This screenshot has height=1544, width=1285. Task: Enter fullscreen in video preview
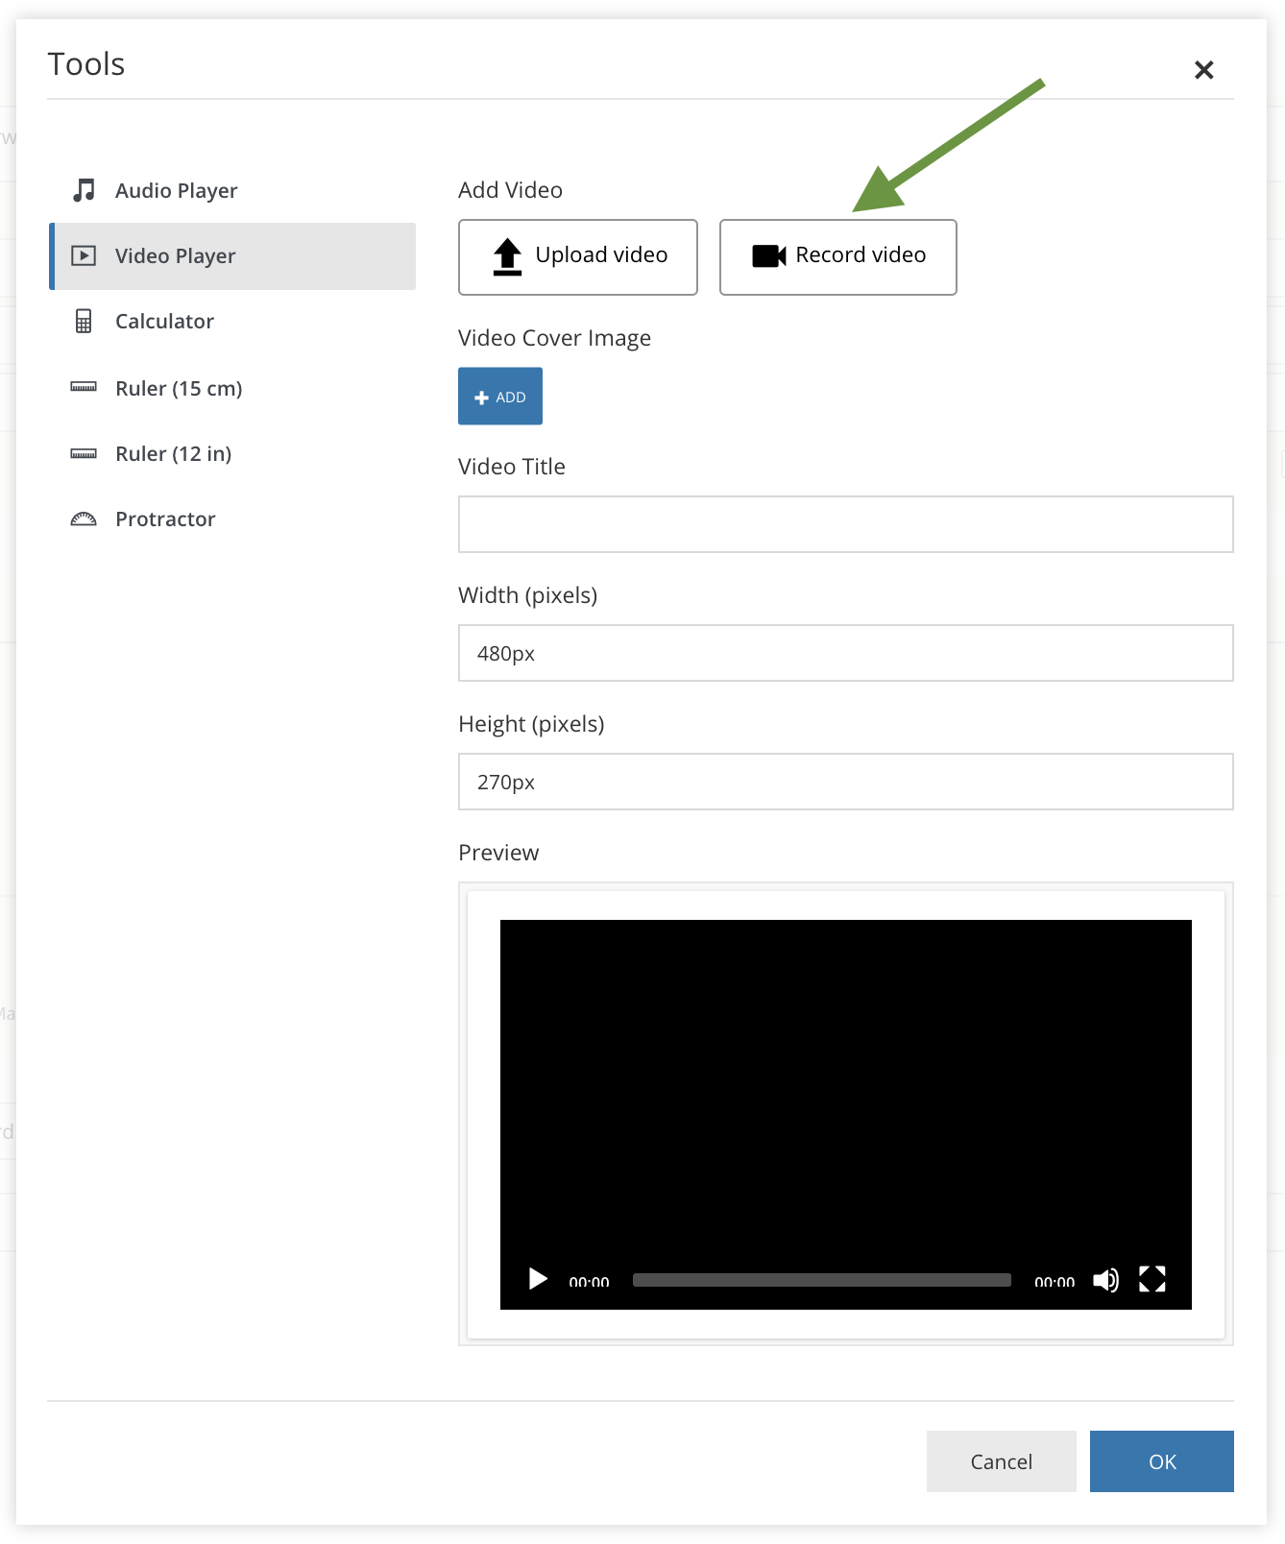[x=1152, y=1280]
